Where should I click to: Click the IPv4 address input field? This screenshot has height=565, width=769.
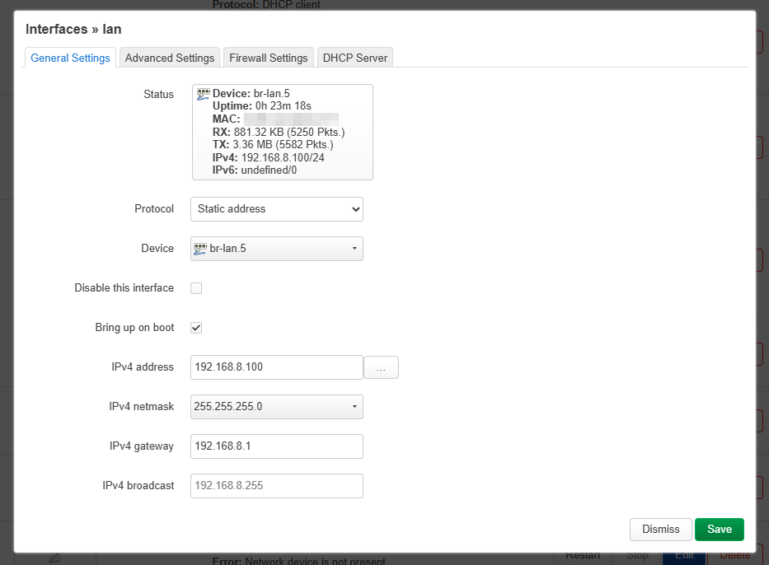pyautogui.click(x=276, y=367)
